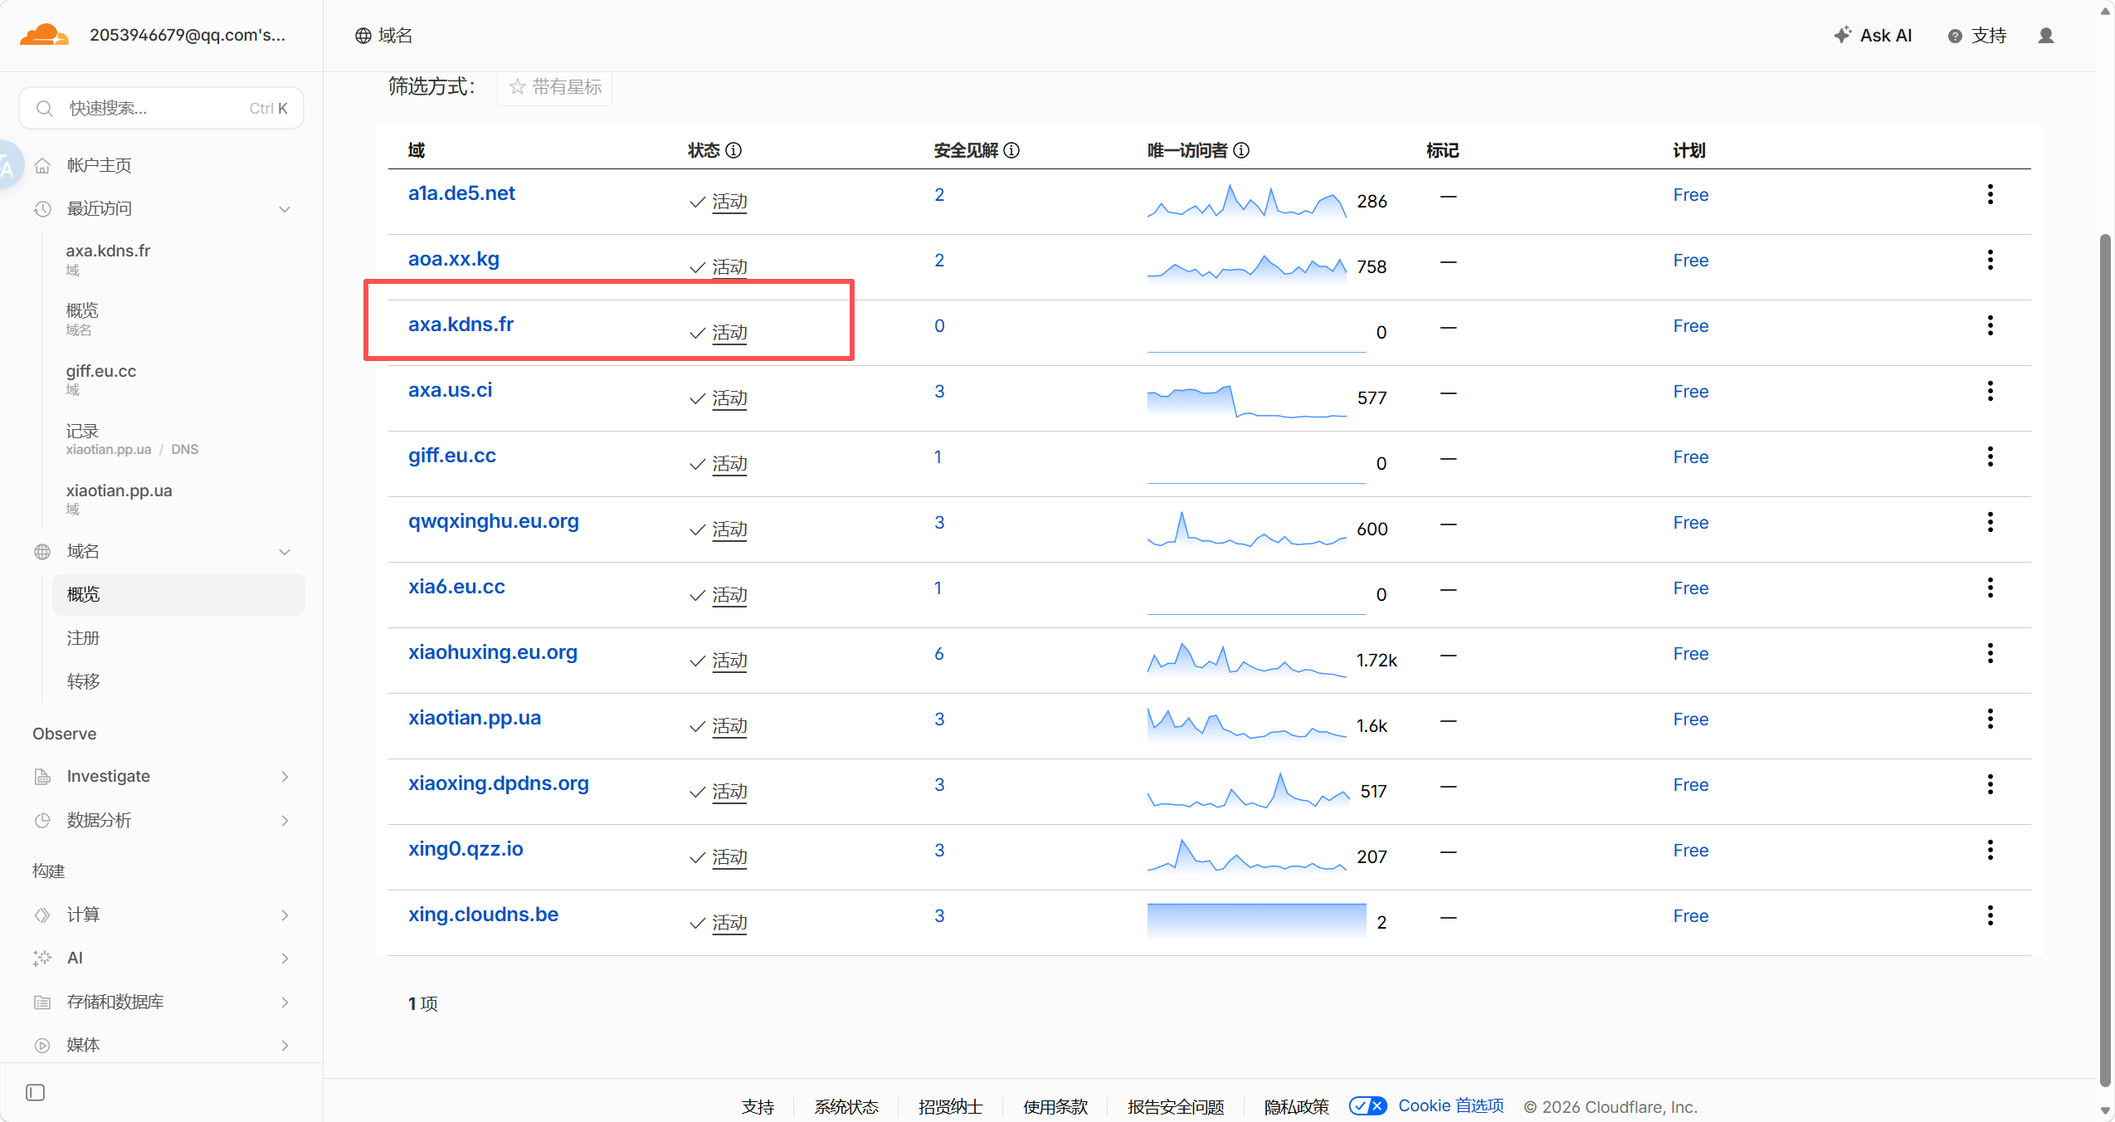The height and width of the screenshot is (1122, 2115).
Task: Expand the Investigate sidebar menu
Action: pyautogui.click(x=285, y=777)
